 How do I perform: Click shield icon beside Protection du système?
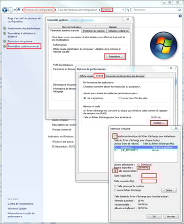(5, 41)
